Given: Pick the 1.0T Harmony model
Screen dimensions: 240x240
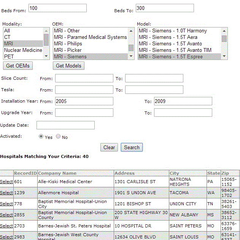Looking at the screenshot, I should click(180, 31).
